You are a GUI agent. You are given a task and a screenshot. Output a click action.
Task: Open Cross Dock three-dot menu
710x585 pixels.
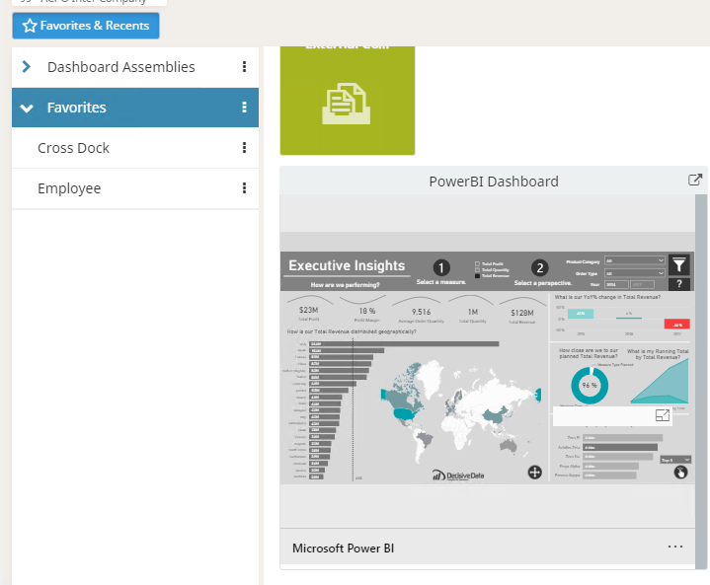pyautogui.click(x=244, y=148)
